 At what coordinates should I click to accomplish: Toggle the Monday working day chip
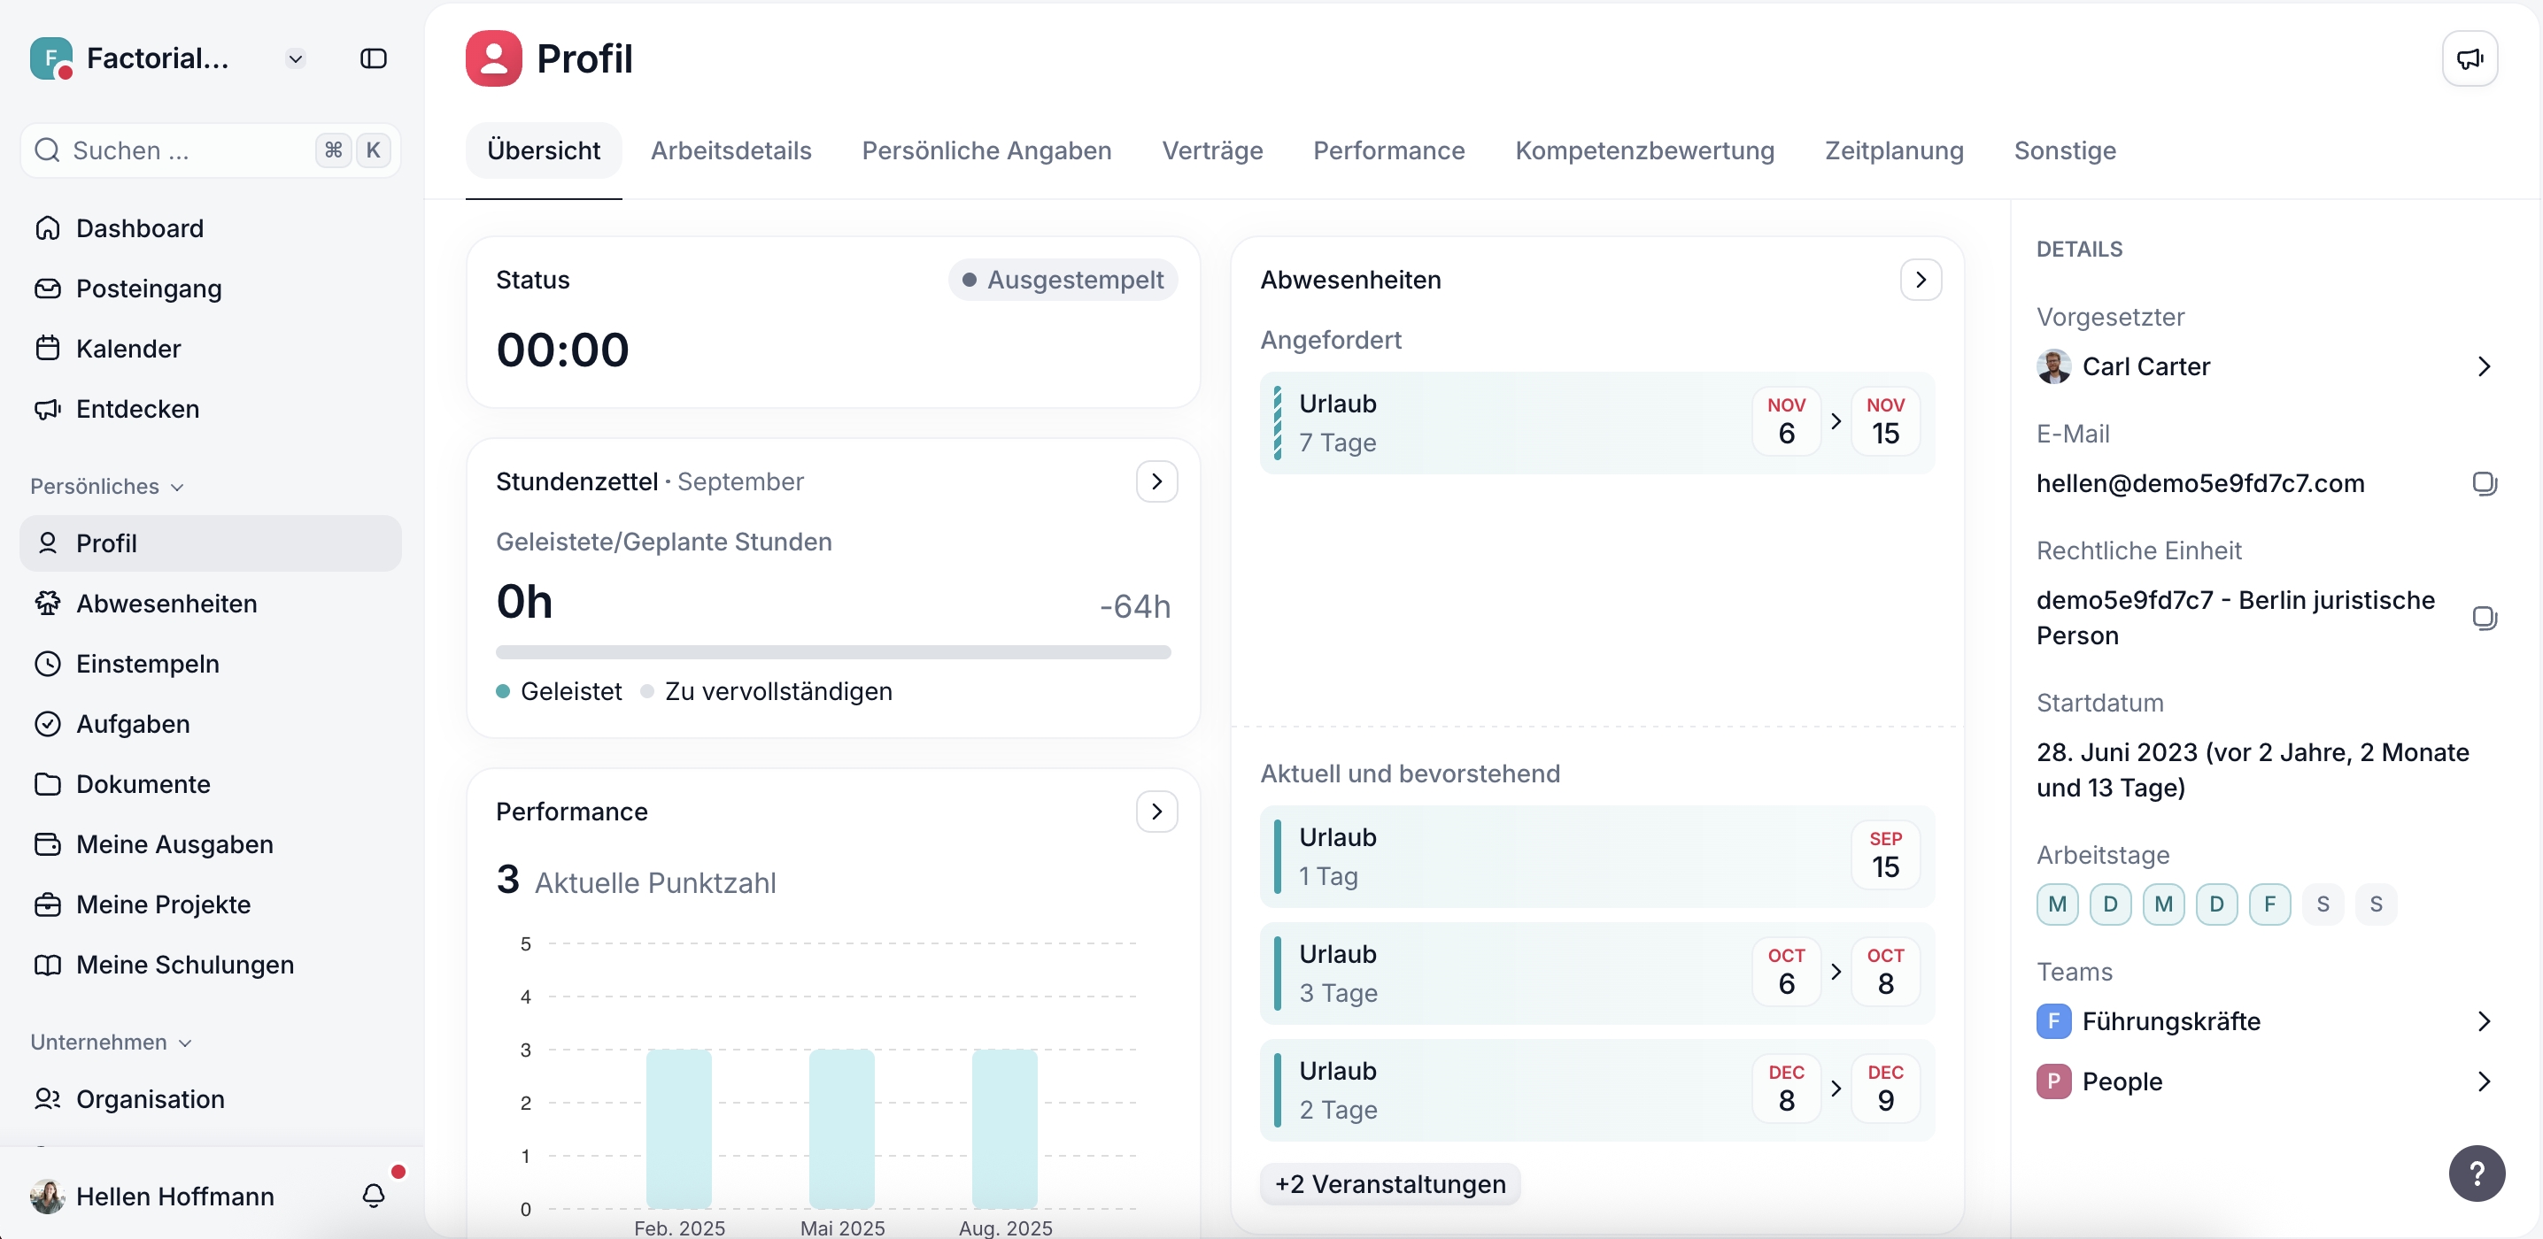point(2057,904)
